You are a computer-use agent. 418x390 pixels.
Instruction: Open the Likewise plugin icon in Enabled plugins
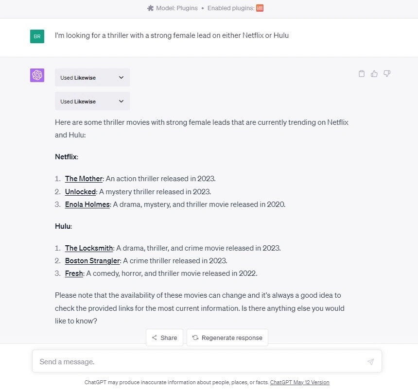coord(260,8)
